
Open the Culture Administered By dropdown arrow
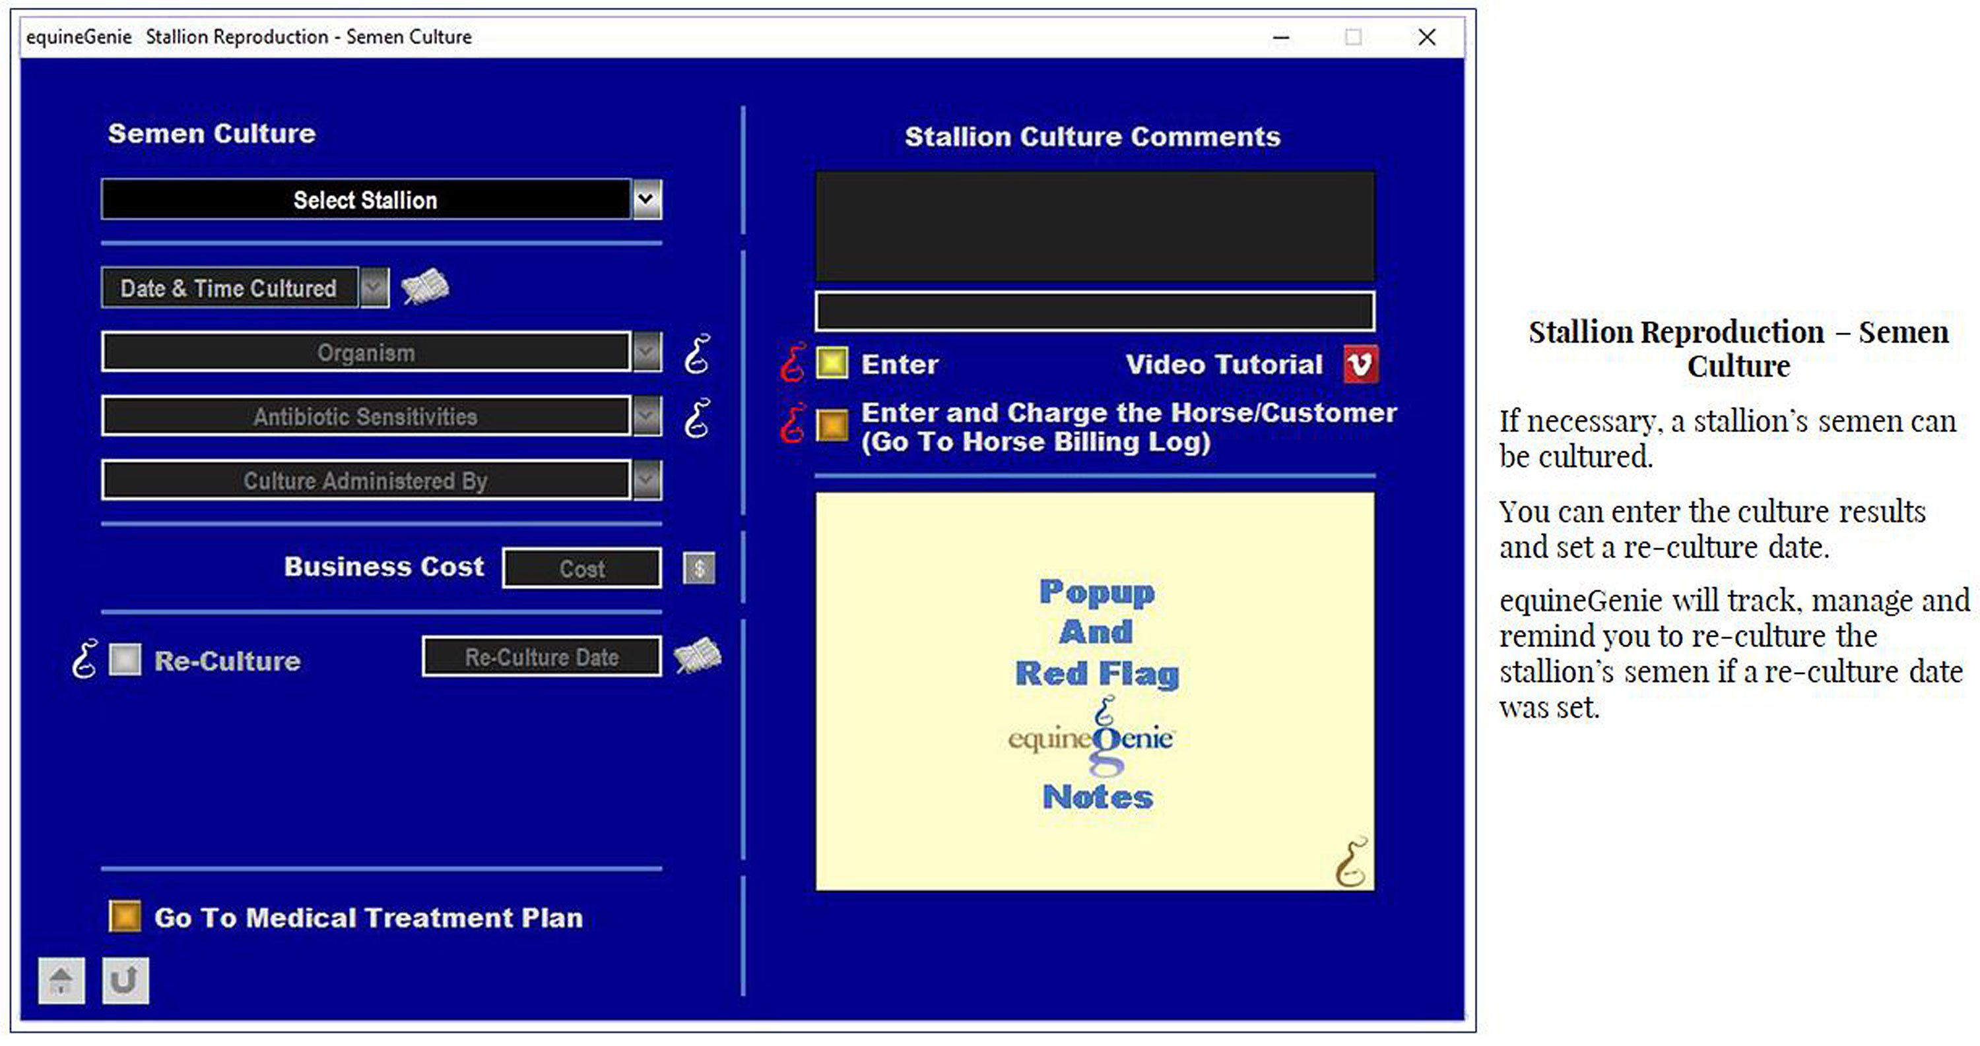tap(646, 481)
